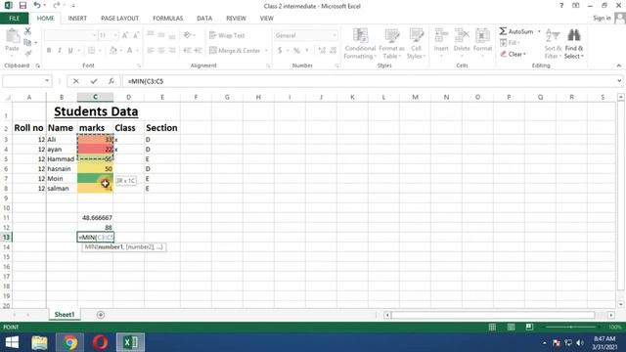Click the Sheet1 tab
This screenshot has width=626, height=352.
(65, 315)
